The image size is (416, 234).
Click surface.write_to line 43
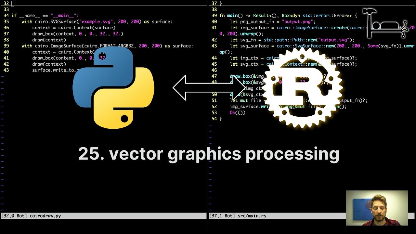click(55, 70)
